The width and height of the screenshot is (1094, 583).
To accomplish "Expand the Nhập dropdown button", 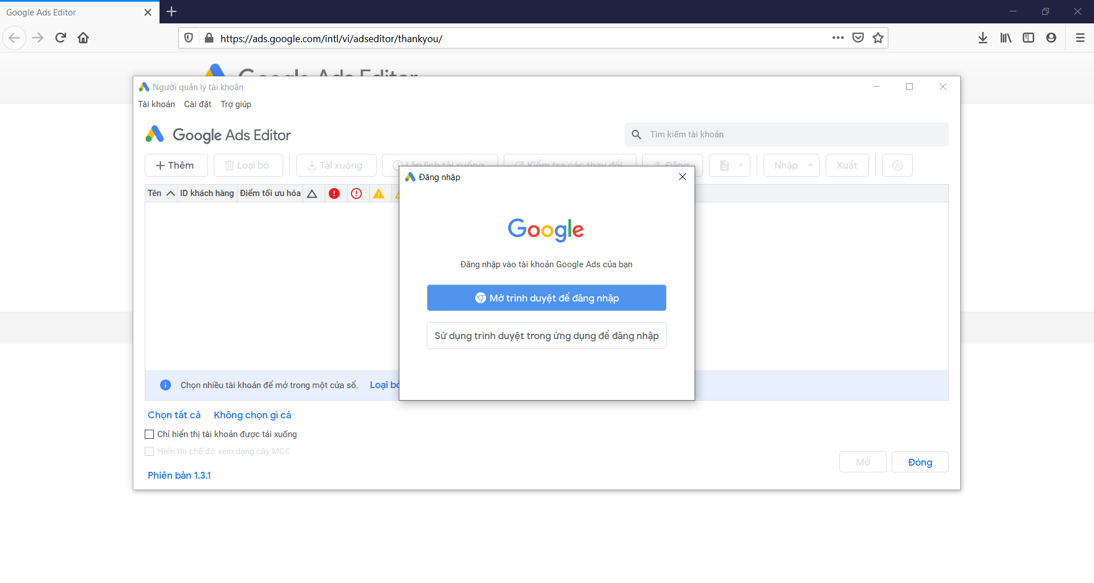I will tap(791, 165).
